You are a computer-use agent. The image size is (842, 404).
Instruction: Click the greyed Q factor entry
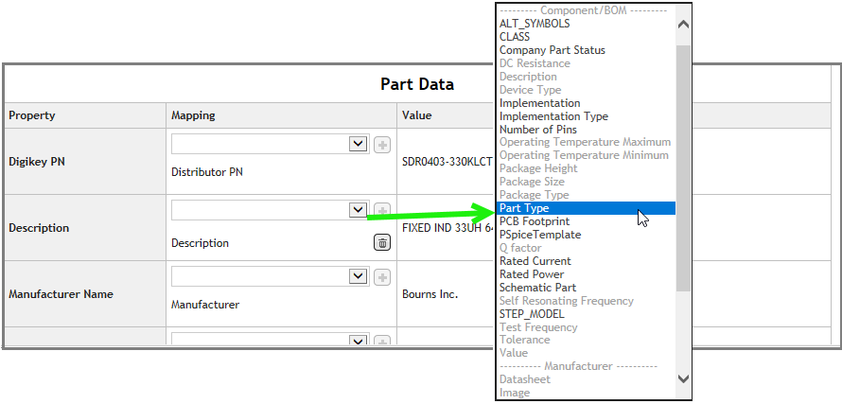pos(520,248)
